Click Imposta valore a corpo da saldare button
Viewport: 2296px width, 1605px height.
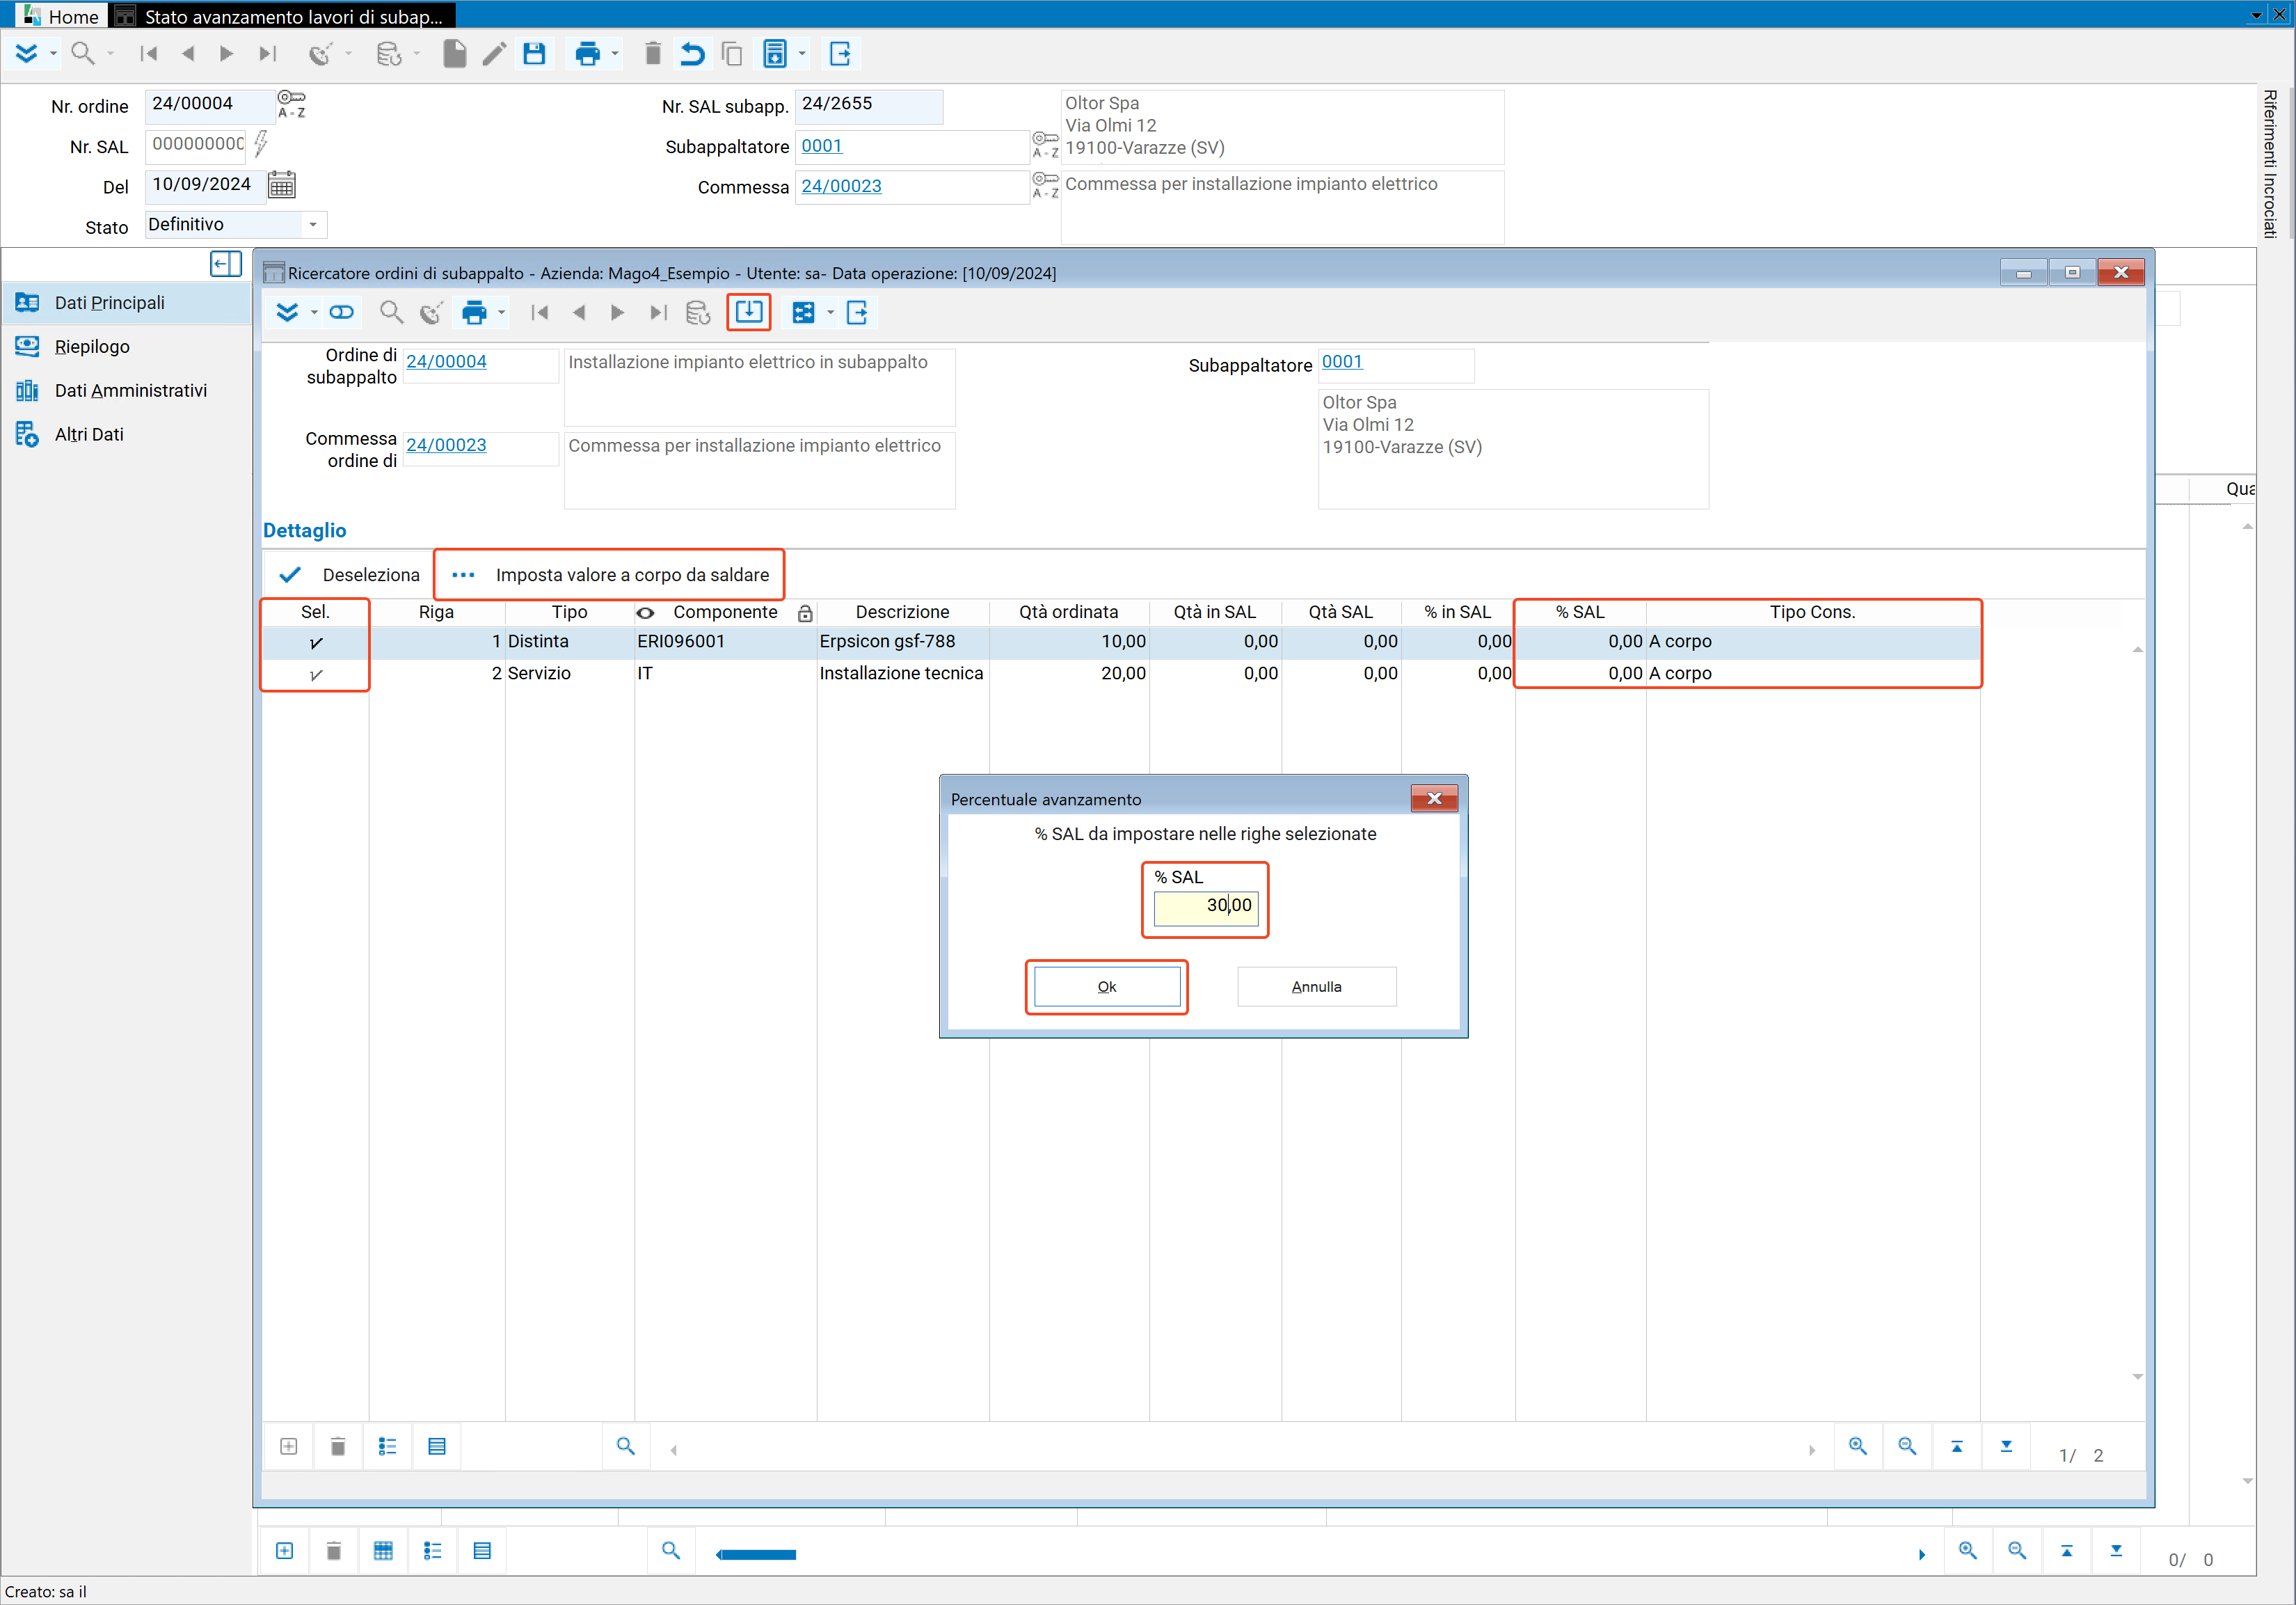tap(610, 576)
